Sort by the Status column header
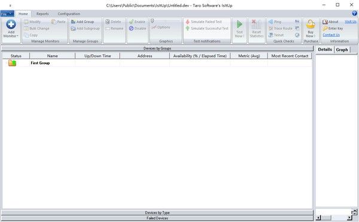359x222 pixels. 16,56
